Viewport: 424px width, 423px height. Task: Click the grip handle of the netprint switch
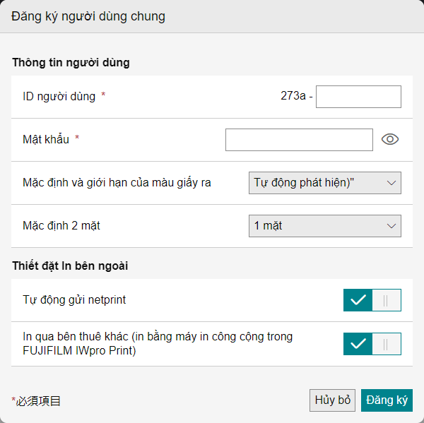pyautogui.click(x=386, y=301)
